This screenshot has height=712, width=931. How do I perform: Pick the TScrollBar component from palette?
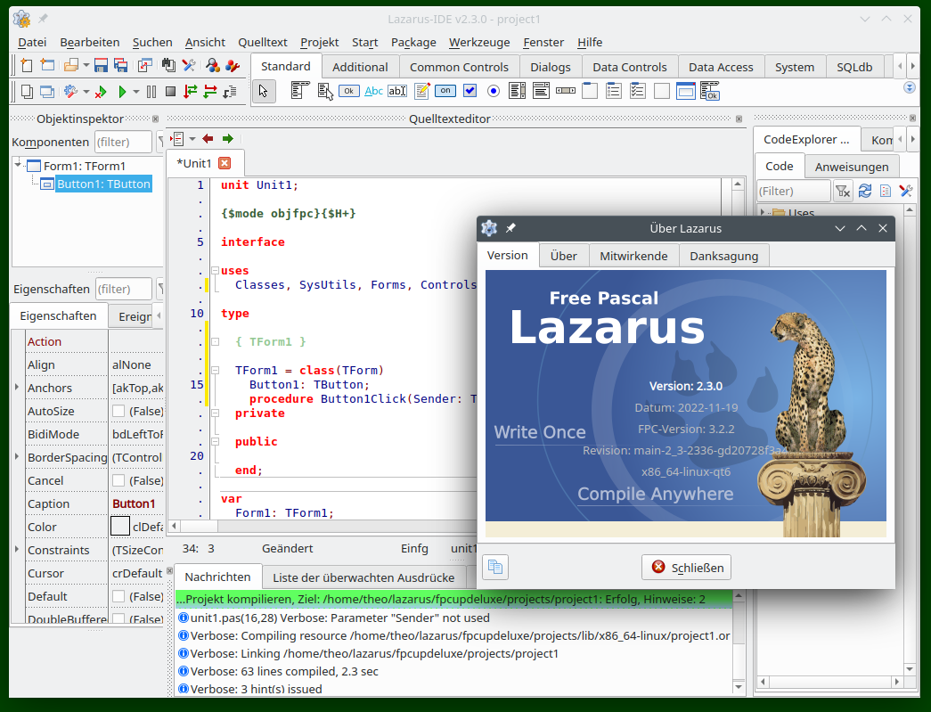pyautogui.click(x=566, y=91)
